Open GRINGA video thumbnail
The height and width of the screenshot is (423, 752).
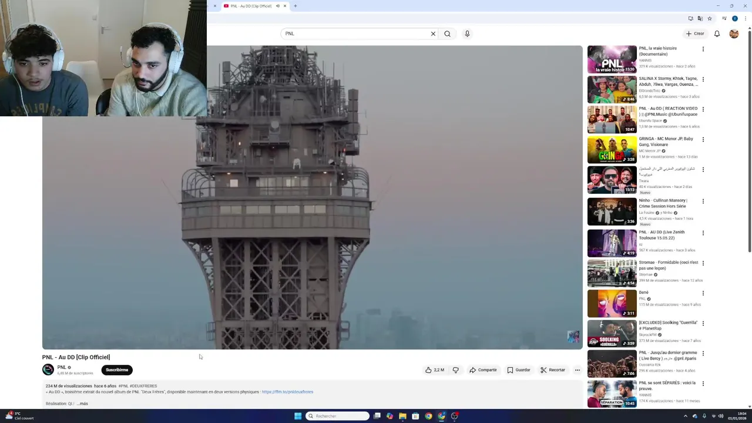[x=612, y=150]
